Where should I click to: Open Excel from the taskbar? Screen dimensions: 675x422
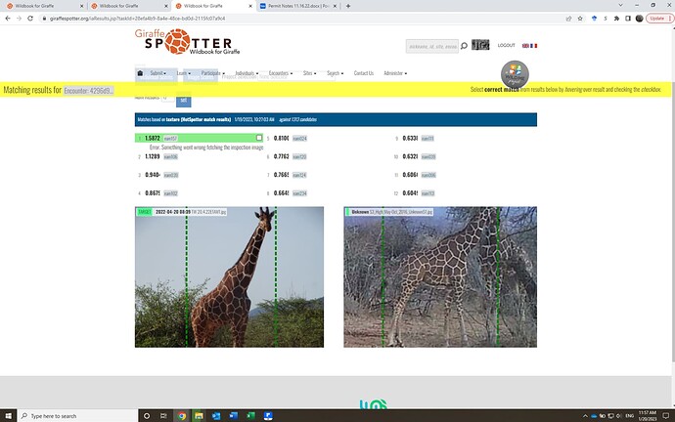[250, 415]
